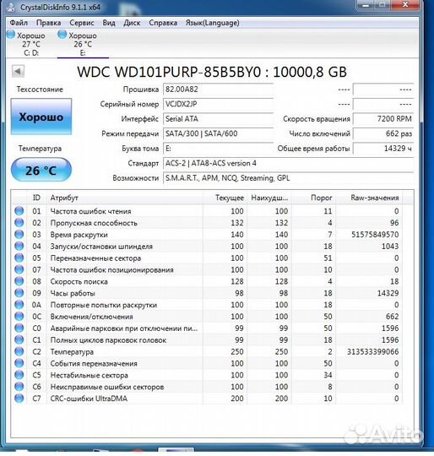The image size is (434, 456).
Task: Select the Частота ошибок чтения row text
Action: [90, 211]
